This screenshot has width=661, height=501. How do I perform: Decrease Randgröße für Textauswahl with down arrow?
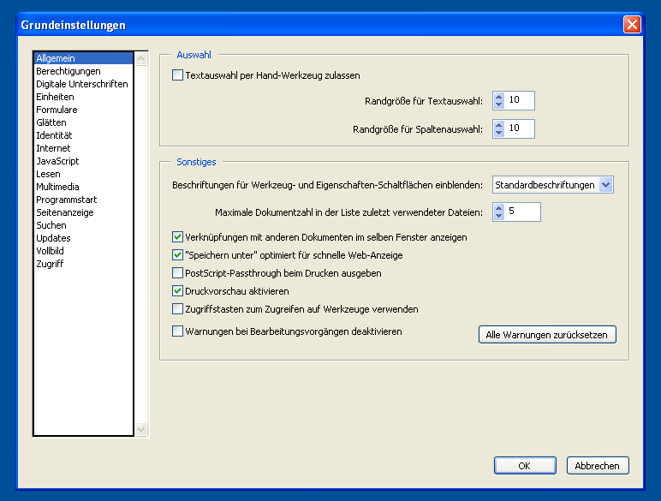pos(499,104)
